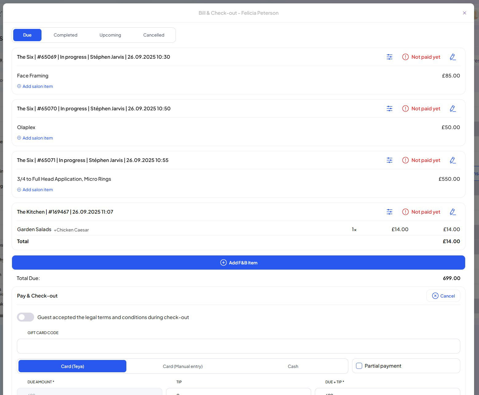479x395 pixels.
Task: Open settings sliders icon for booking #65070
Action: [389, 109]
